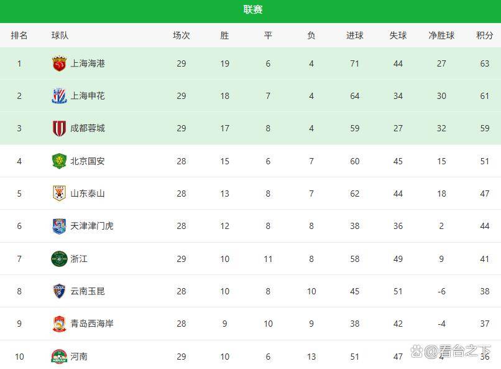Image resolution: width=501 pixels, height=369 pixels.
Task: Click the Qingdao West Coast (青岛西海岸) logo
Action: [x=59, y=324]
